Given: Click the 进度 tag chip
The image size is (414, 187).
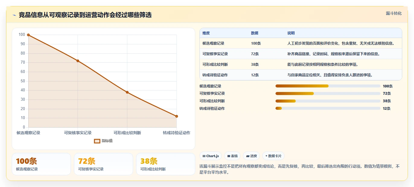Looking at the screenshot, I should pos(251,156).
